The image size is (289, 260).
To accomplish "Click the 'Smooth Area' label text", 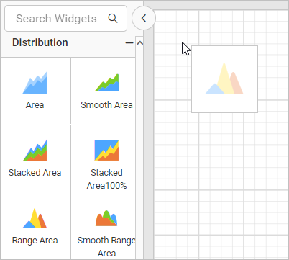I will pos(106,105).
